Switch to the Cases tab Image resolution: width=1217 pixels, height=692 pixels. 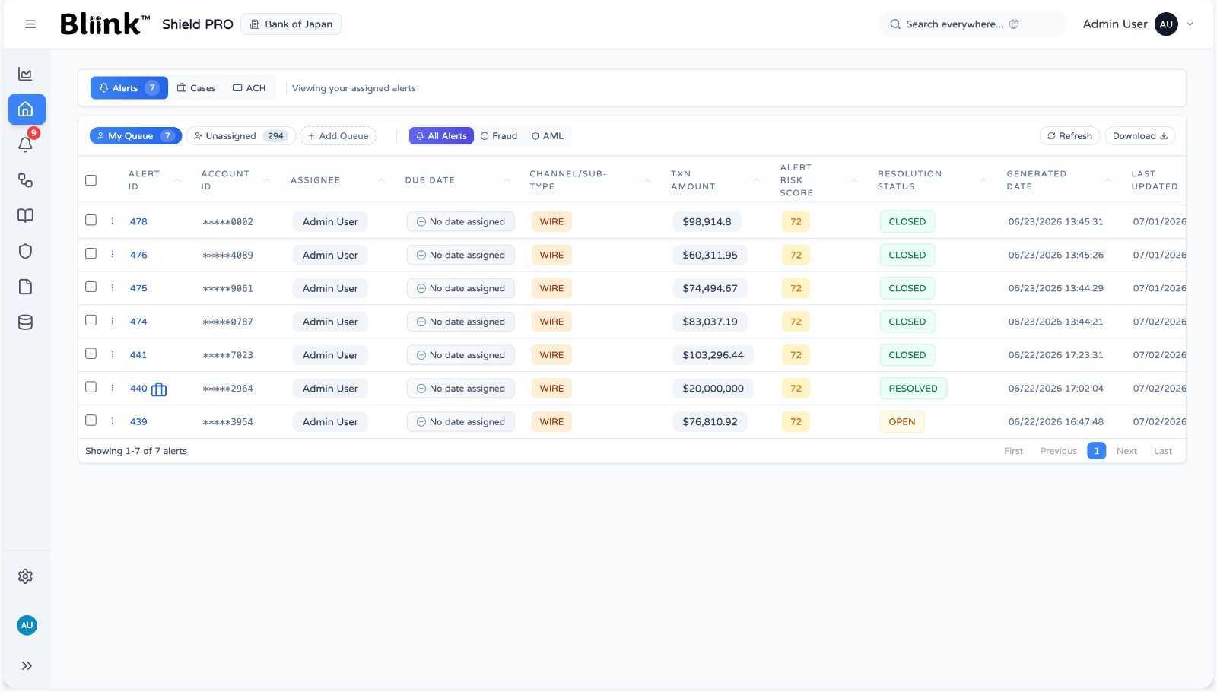tap(196, 88)
